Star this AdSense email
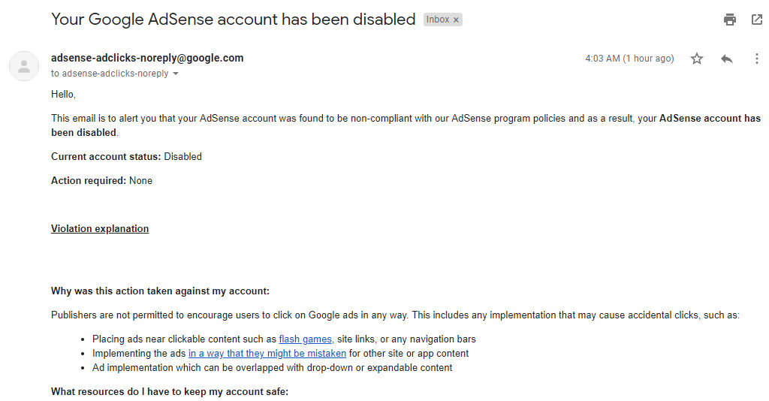The image size is (769, 401). coord(697,59)
